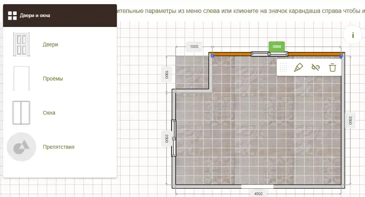Choose the Двери menu label

(50, 44)
